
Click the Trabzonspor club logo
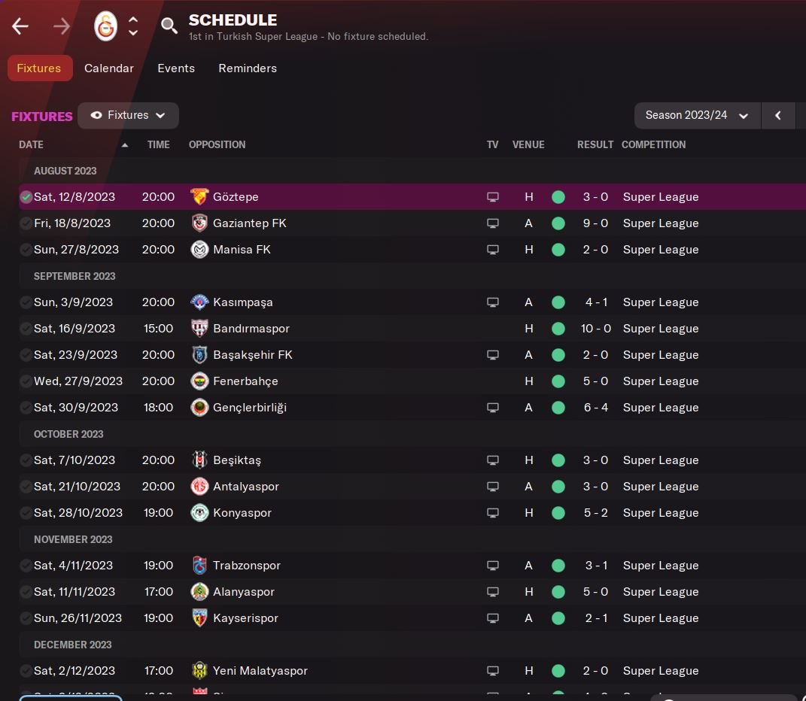(199, 566)
